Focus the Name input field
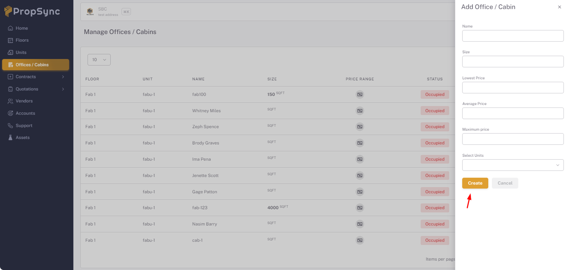Image resolution: width=570 pixels, height=270 pixels. tap(513, 36)
